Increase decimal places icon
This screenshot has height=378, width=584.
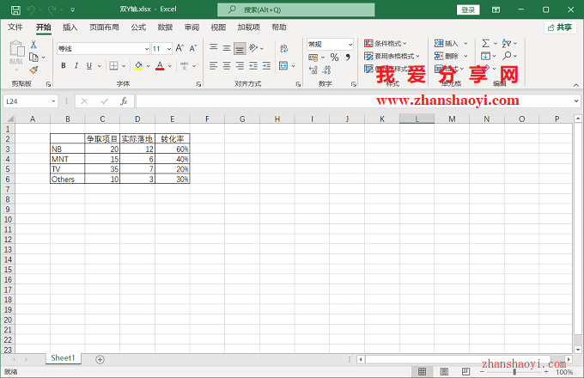coord(313,70)
